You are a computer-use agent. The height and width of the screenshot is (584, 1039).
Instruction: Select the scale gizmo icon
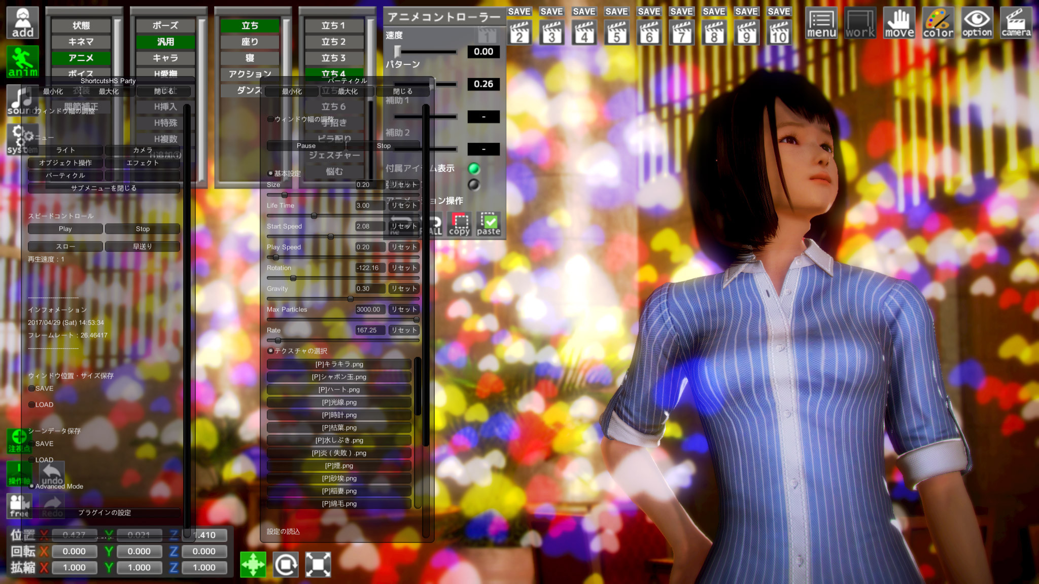[318, 564]
